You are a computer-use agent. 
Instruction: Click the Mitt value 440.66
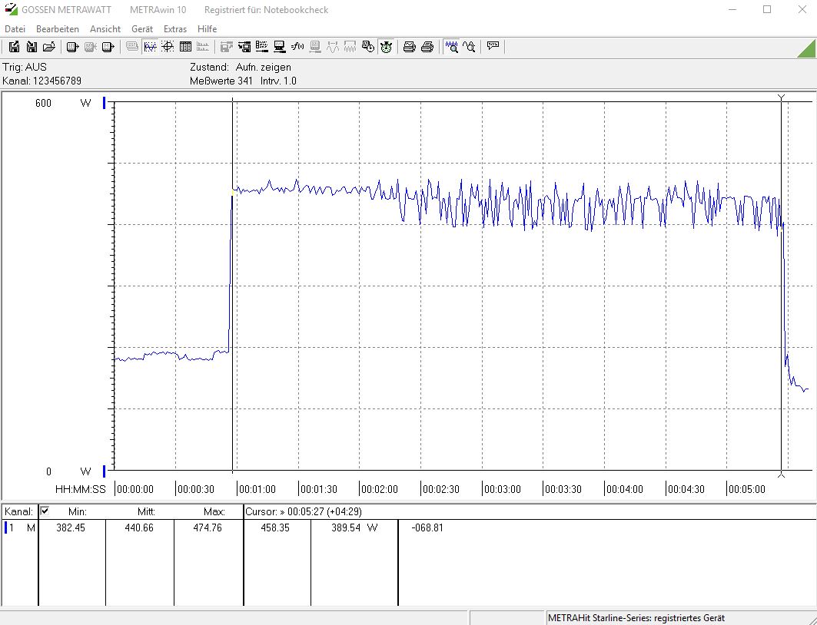click(x=139, y=527)
